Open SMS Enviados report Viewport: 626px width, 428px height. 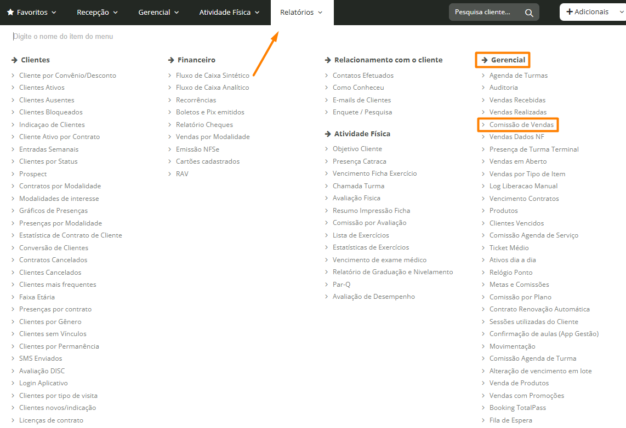pyautogui.click(x=41, y=358)
